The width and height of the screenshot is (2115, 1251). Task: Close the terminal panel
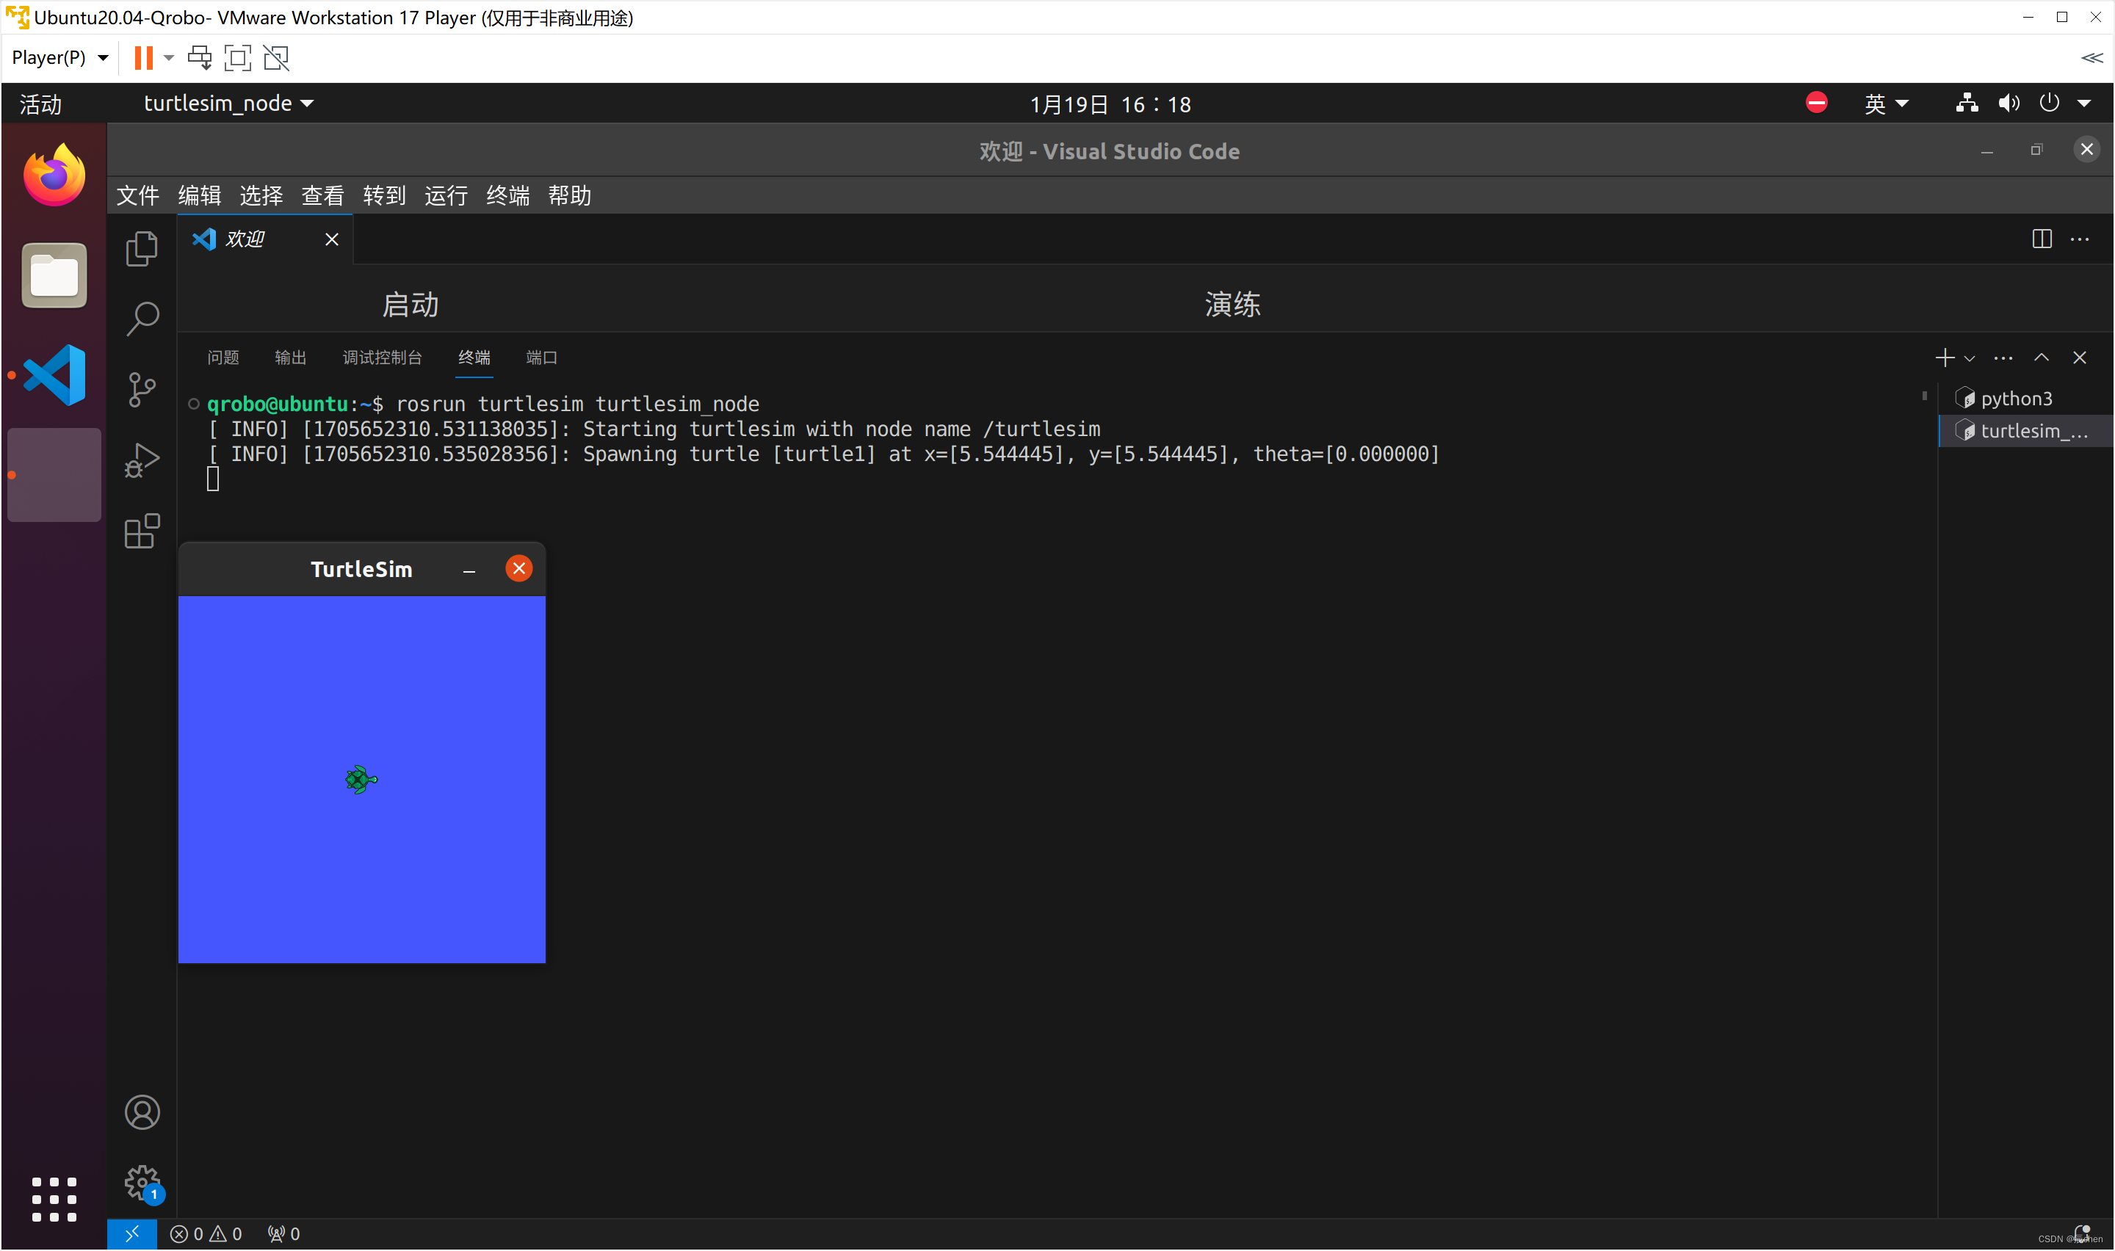tap(2080, 358)
